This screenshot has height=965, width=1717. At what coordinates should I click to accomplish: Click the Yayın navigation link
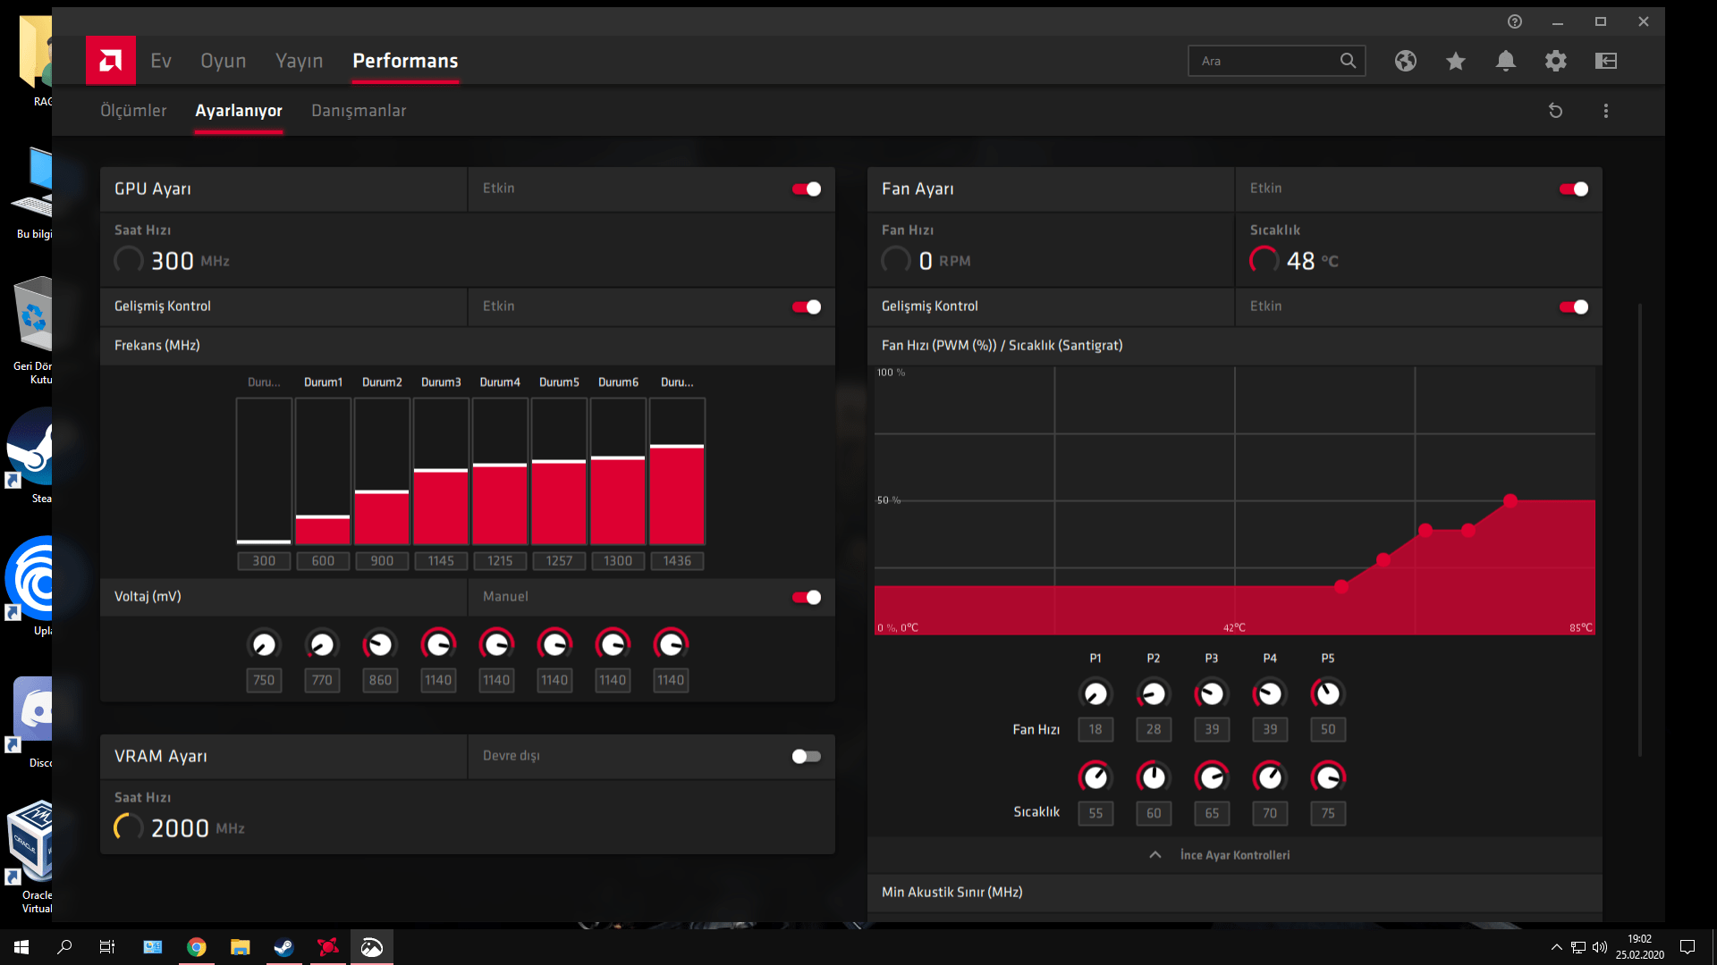[299, 61]
